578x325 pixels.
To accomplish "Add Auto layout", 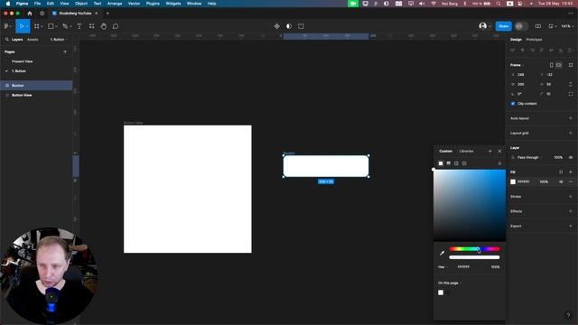I will point(571,118).
